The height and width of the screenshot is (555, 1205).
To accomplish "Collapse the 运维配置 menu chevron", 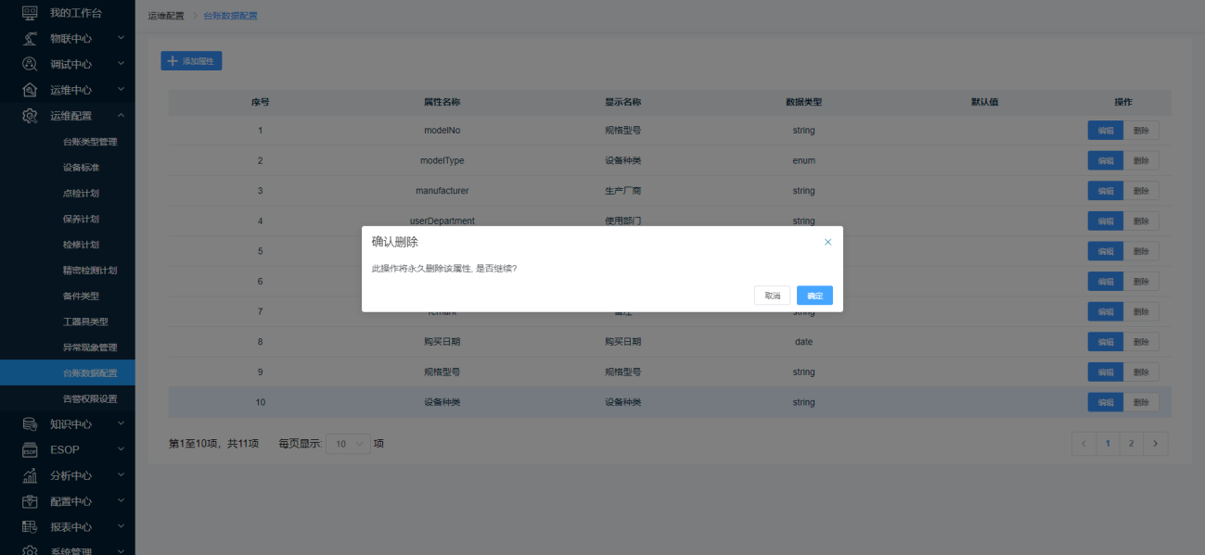I will 121,116.
